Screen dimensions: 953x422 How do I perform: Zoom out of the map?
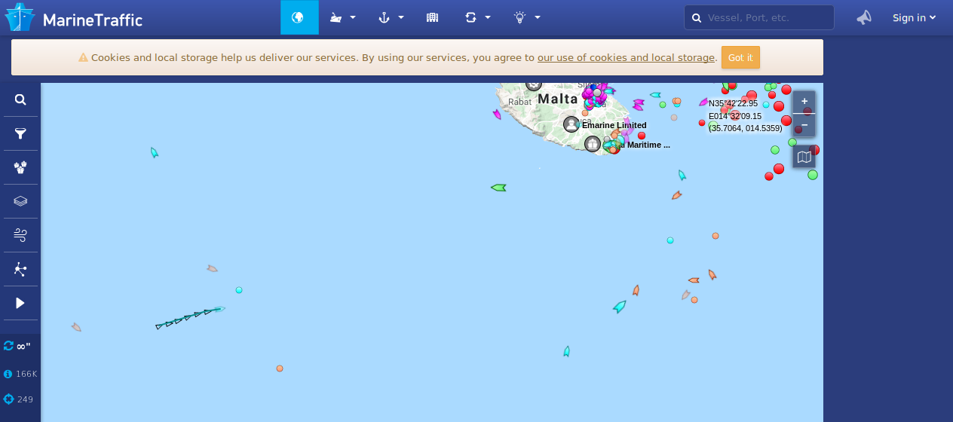[x=804, y=124]
